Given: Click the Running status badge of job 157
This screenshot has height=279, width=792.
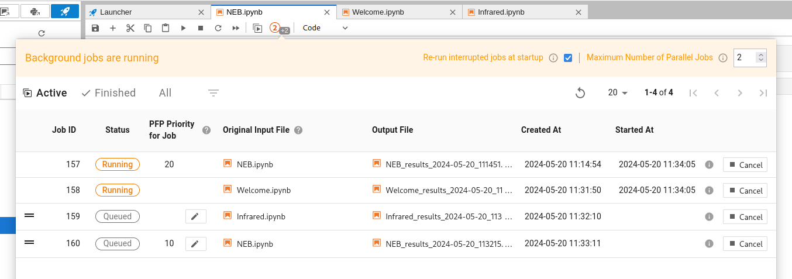Looking at the screenshot, I should pos(118,164).
